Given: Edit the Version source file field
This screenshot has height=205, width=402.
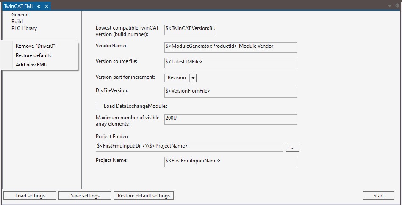Looking at the screenshot, I should [x=231, y=63].
